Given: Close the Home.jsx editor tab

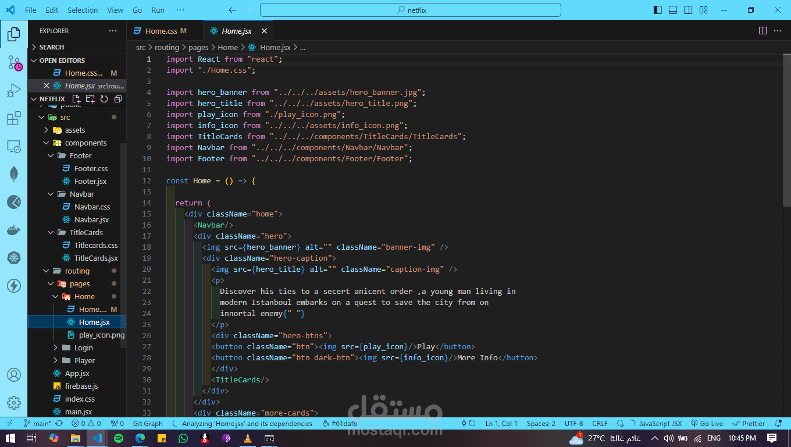Looking at the screenshot, I should tap(265, 31).
